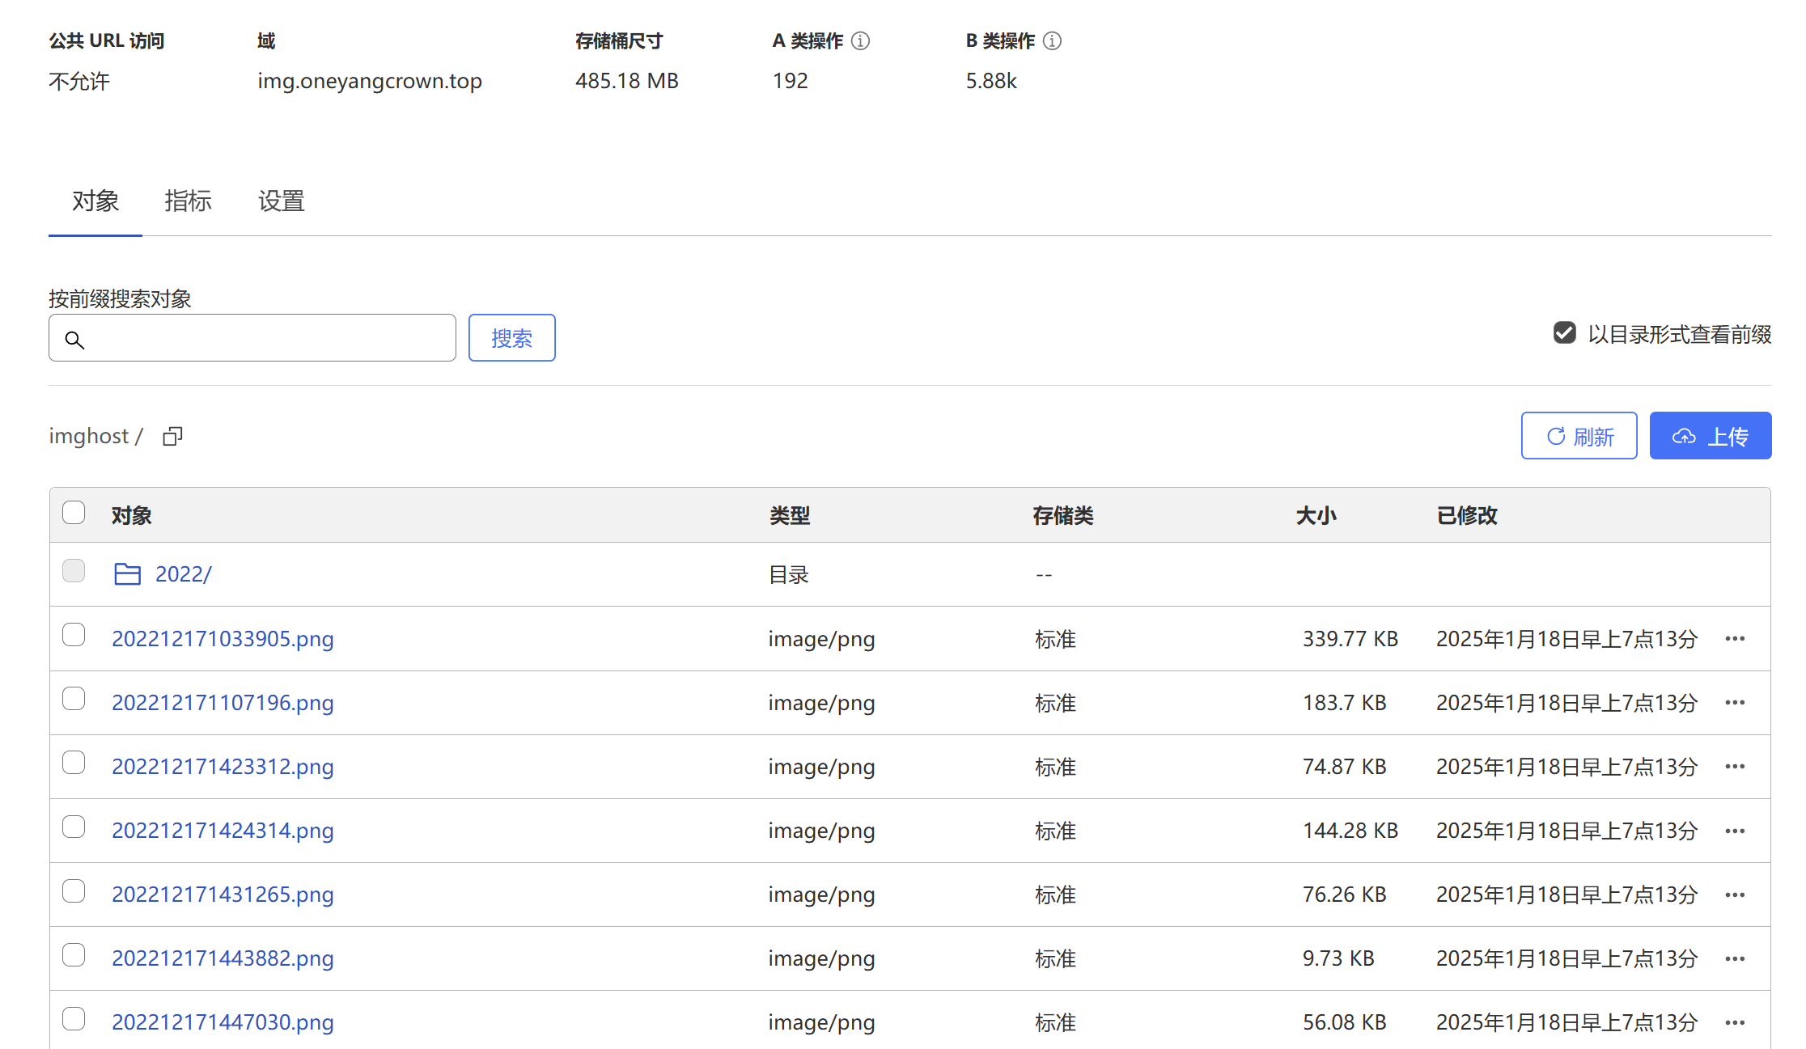Click the search magnifier icon in the prefix field
The image size is (1806, 1049).
(x=74, y=340)
